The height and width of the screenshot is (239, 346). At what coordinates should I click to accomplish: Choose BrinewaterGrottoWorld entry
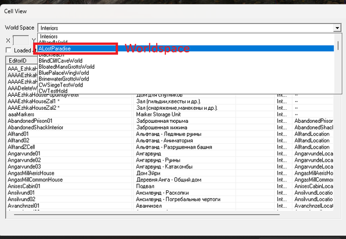click(64, 79)
